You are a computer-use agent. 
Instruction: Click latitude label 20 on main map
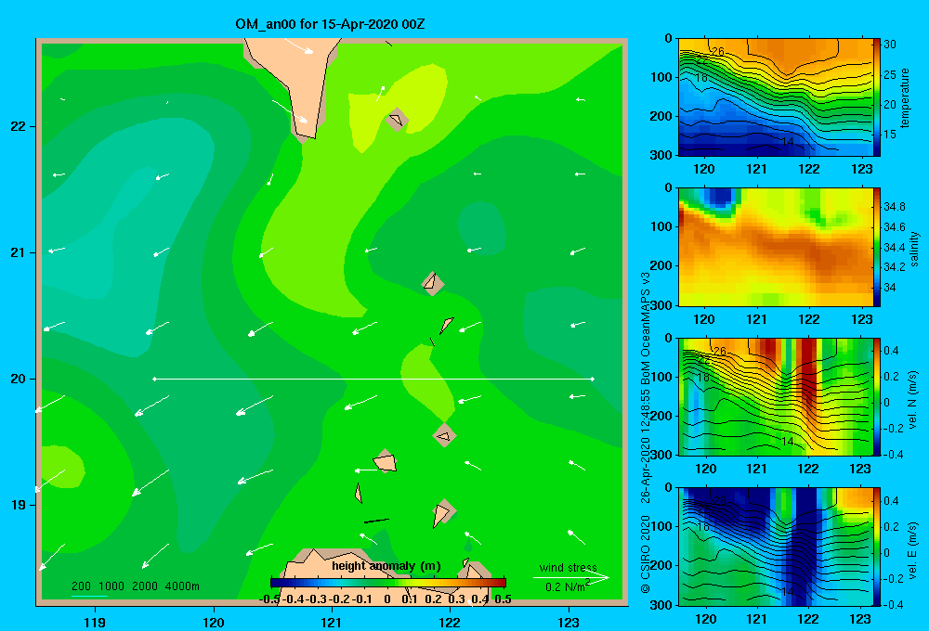(x=19, y=379)
